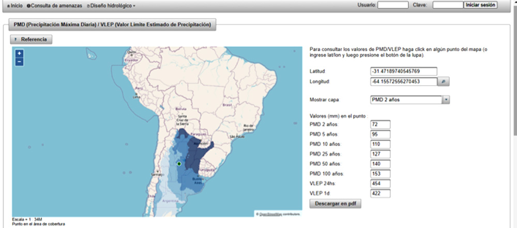The height and width of the screenshot is (228, 517).
Task: Expand the Mostrar capa dropdown arrow
Action: 446,100
